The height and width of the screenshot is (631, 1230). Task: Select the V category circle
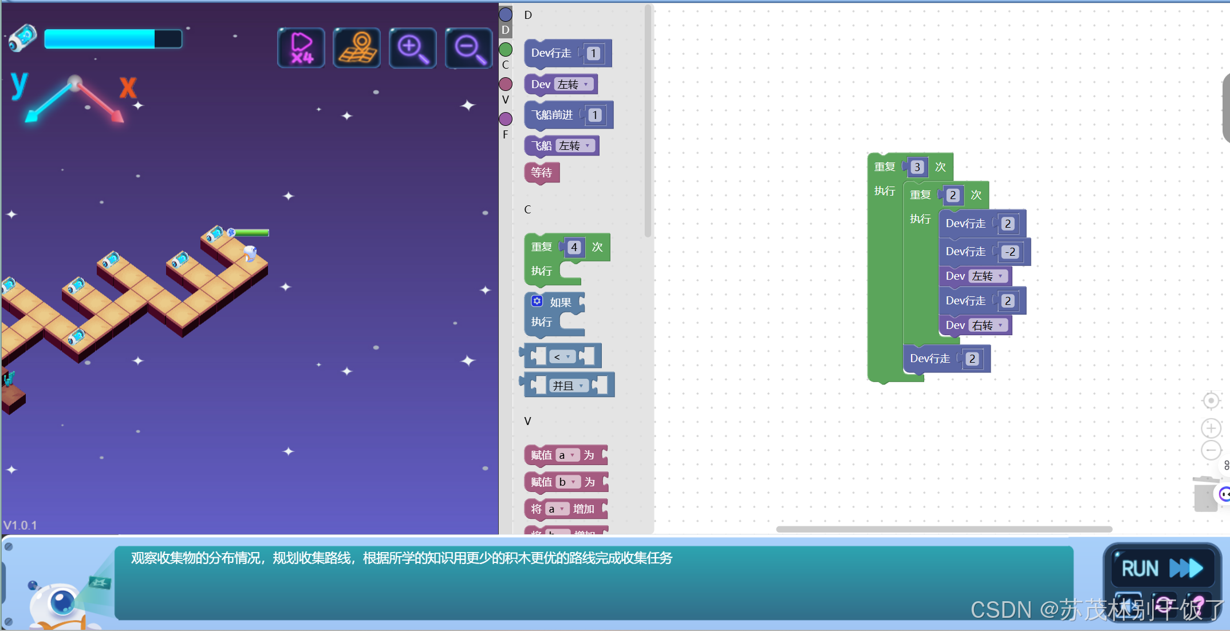[506, 84]
